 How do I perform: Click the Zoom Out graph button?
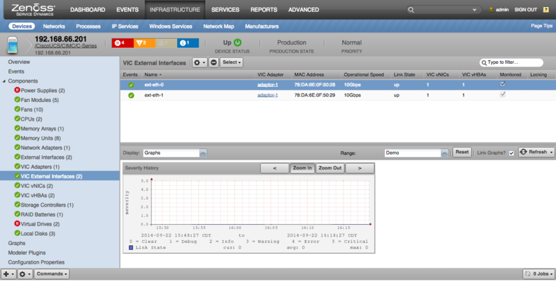[x=329, y=168]
